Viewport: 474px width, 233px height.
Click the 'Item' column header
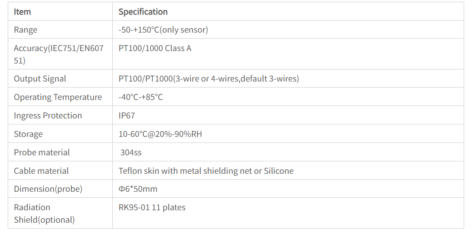click(22, 12)
